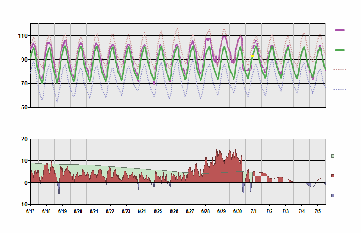Select the blue-purple legend square
The height and width of the screenshot is (233, 361).
pos(333,195)
